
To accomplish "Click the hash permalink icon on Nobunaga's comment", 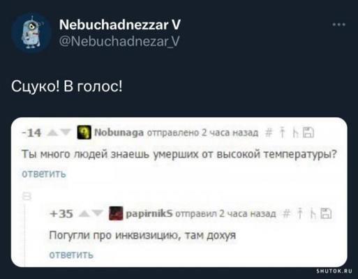I will click(x=269, y=133).
